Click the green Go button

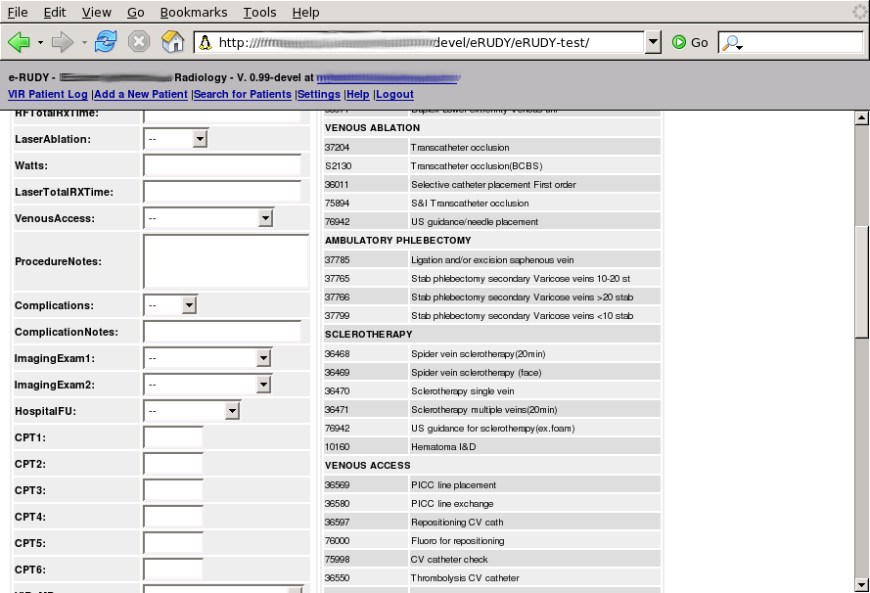point(690,43)
